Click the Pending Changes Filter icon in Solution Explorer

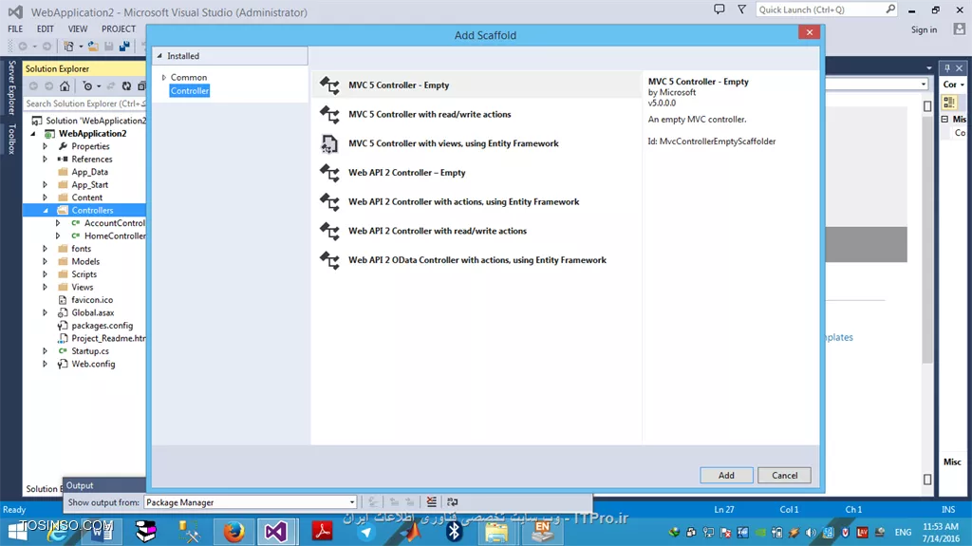coord(88,86)
